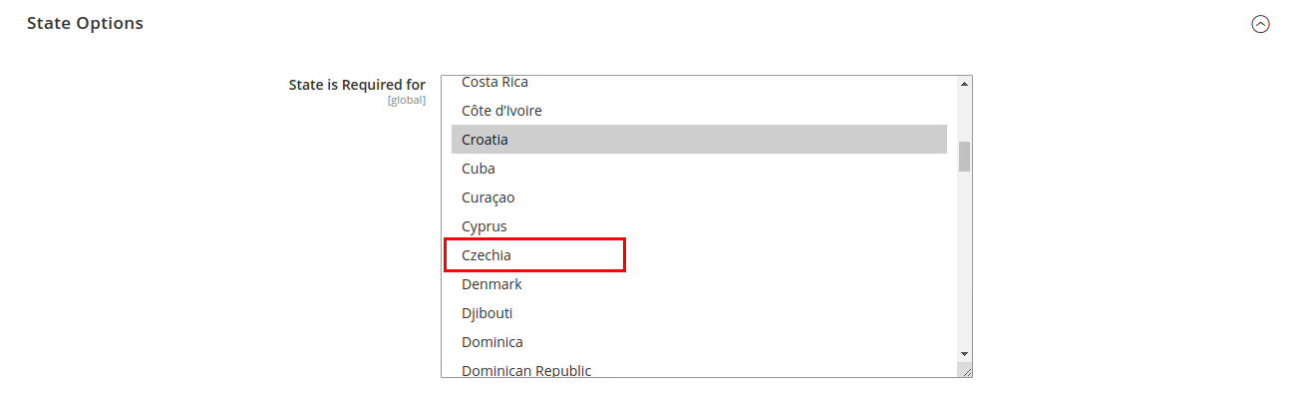This screenshot has height=394, width=1289.
Task: Deselect the highlighted Croatia option
Action: tap(699, 140)
